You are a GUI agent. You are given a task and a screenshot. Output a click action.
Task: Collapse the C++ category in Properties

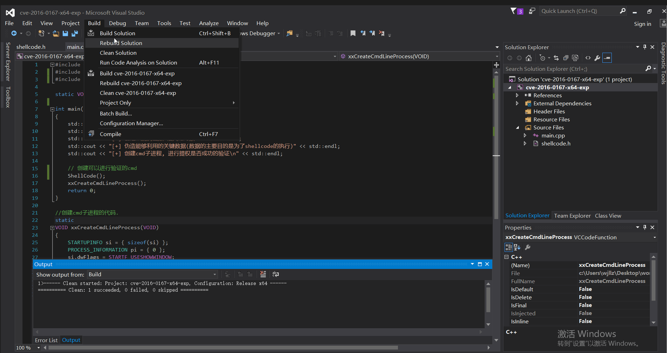(507, 257)
